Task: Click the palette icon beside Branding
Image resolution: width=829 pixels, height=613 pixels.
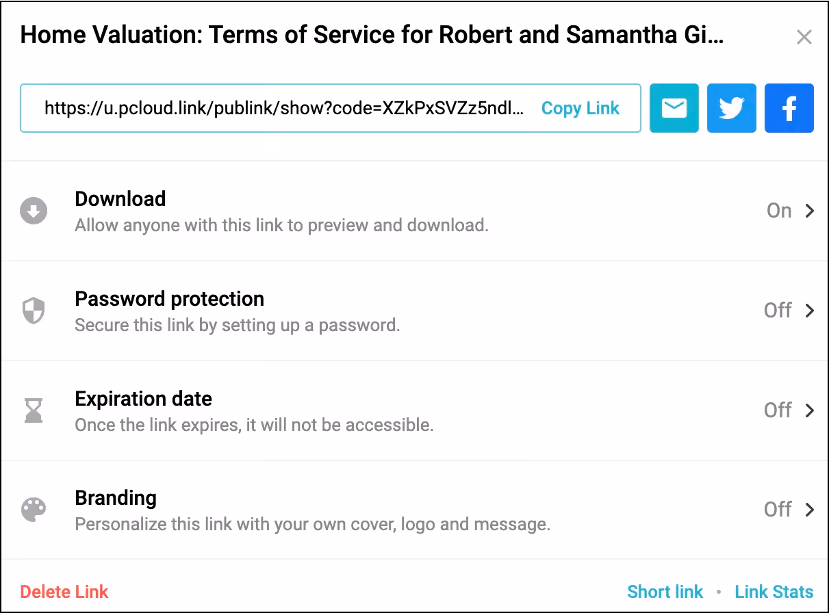Action: point(34,509)
